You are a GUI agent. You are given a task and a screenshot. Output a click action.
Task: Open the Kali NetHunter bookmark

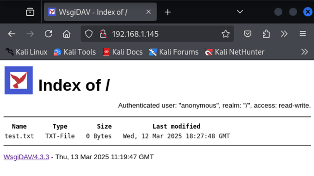[x=235, y=52]
